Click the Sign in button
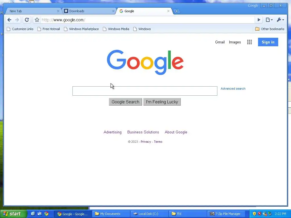This screenshot has width=291, height=218. pos(268,42)
